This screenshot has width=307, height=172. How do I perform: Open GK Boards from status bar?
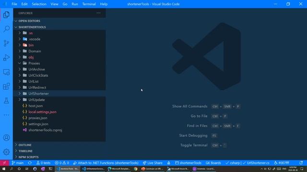[213, 163]
